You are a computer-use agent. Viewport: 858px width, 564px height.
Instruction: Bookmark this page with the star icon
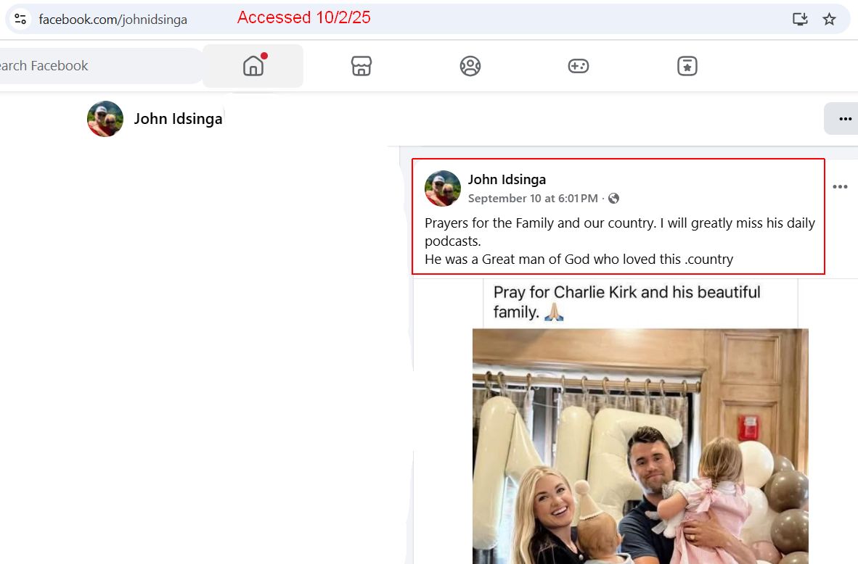pos(829,20)
